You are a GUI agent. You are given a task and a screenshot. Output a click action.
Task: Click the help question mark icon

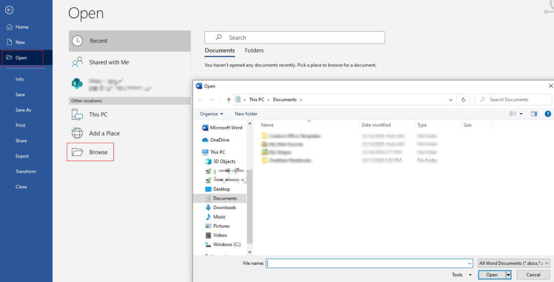[x=548, y=114]
